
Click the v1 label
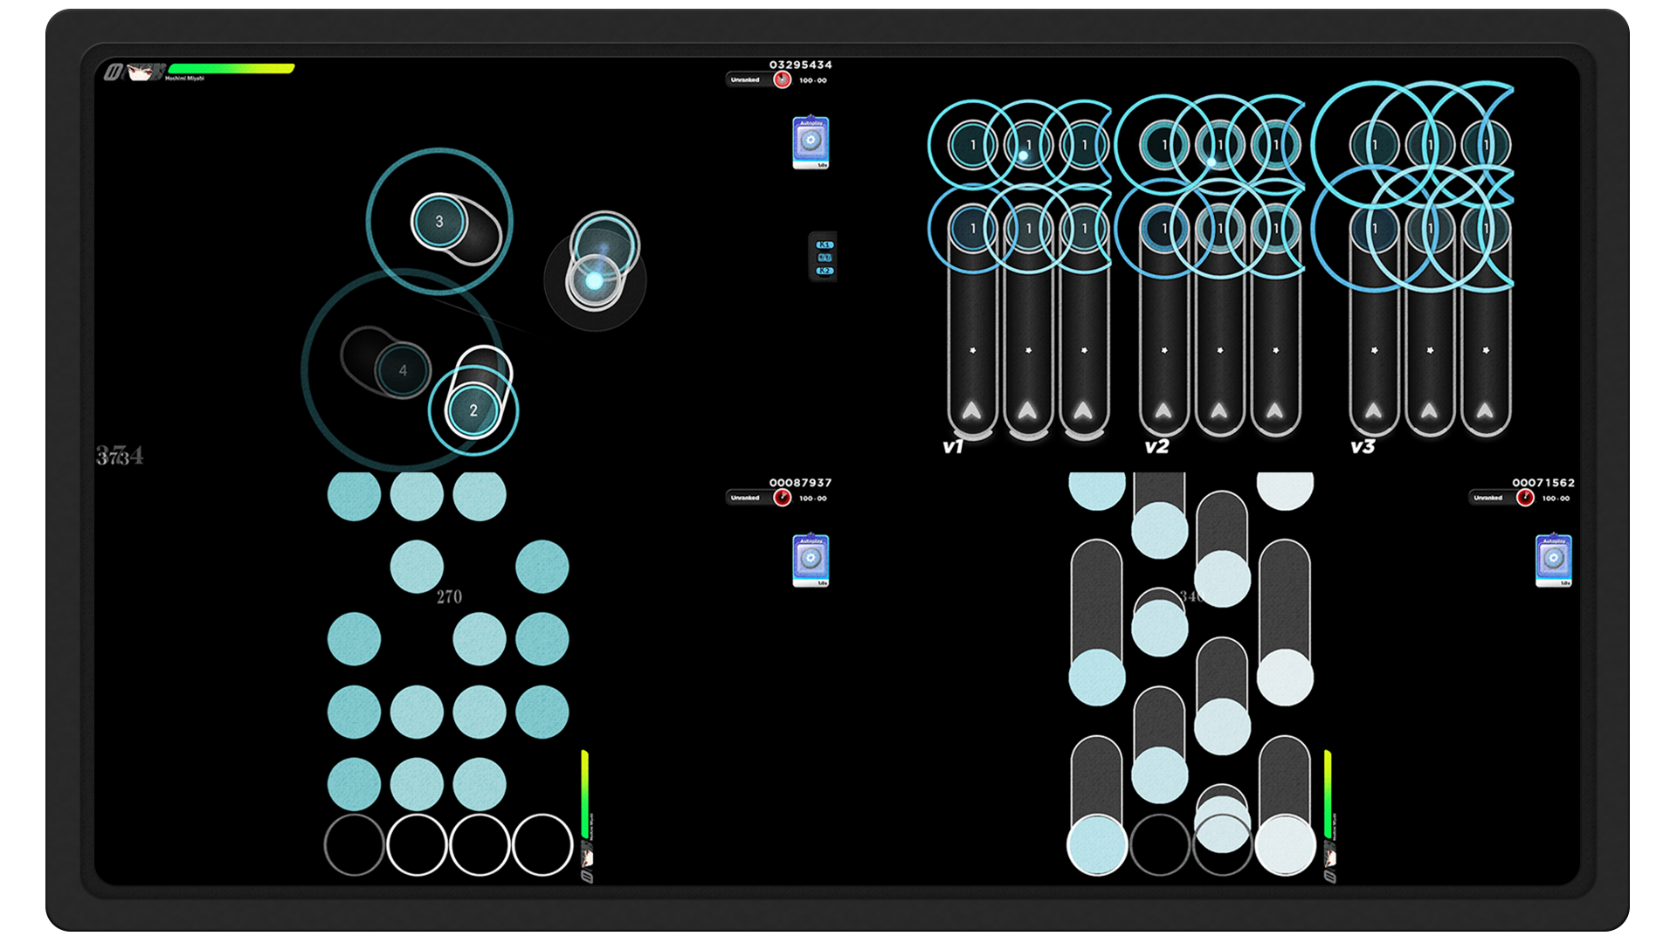(953, 447)
